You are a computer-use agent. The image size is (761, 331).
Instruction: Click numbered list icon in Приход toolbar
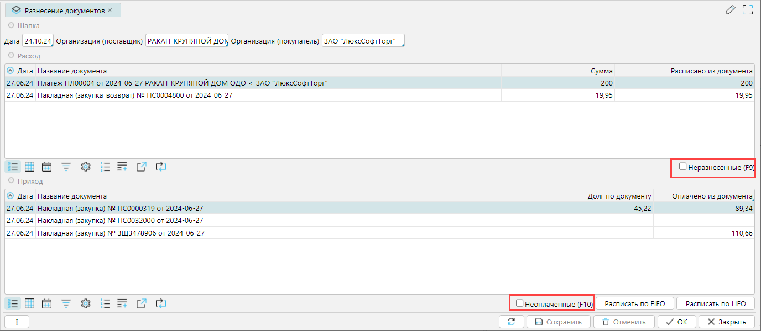pyautogui.click(x=105, y=303)
